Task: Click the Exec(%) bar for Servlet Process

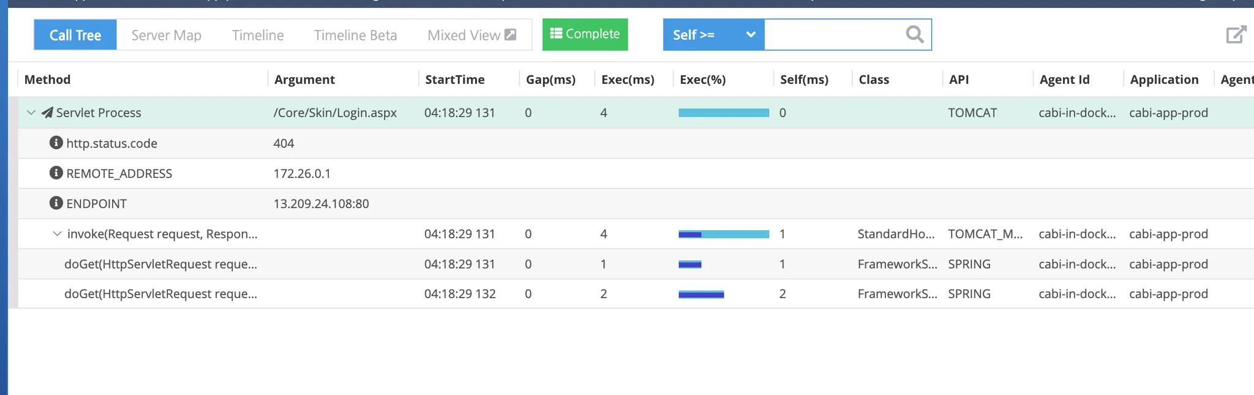Action: (723, 113)
